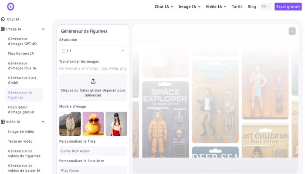Click the 'Formats pris en charge' text

[93, 68]
